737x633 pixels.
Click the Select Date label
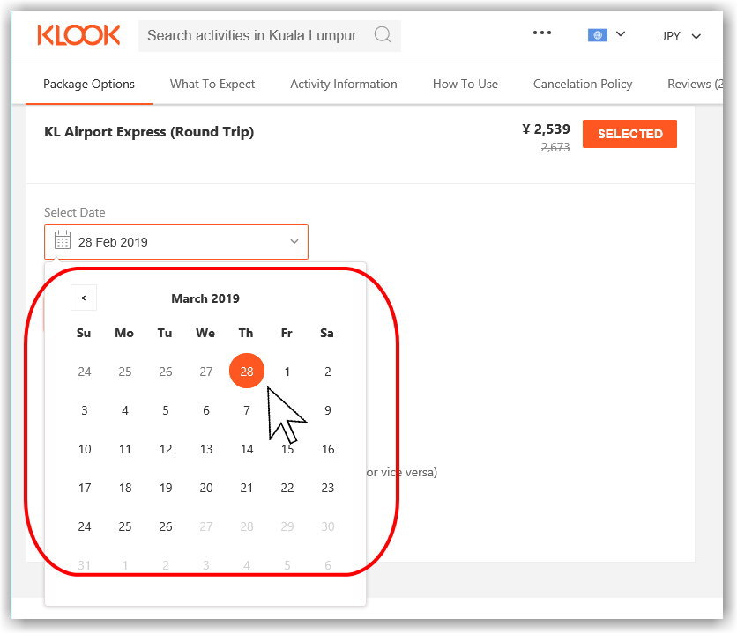[74, 212]
